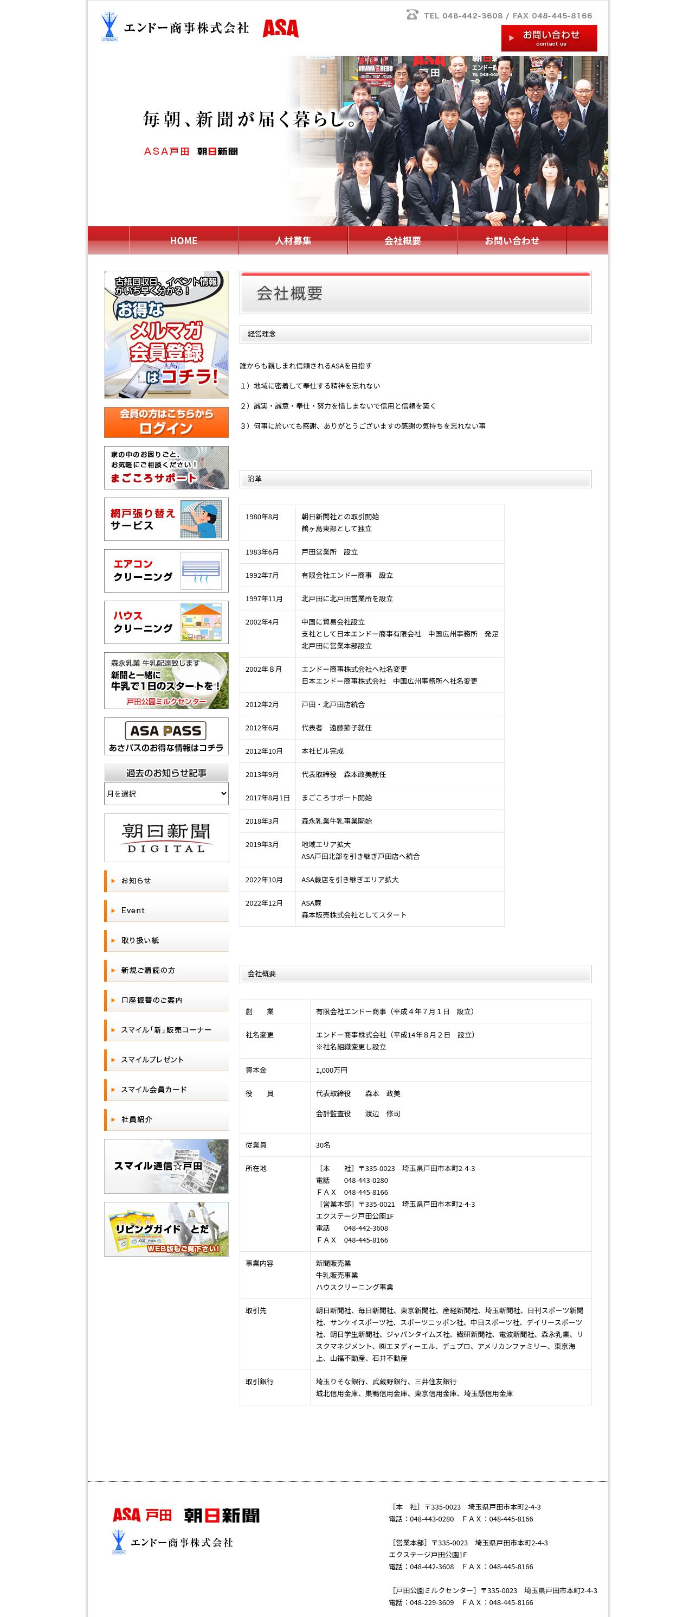The image size is (696, 1617).
Task: Click the Endoh company tower logo in the header
Action: (x=109, y=28)
